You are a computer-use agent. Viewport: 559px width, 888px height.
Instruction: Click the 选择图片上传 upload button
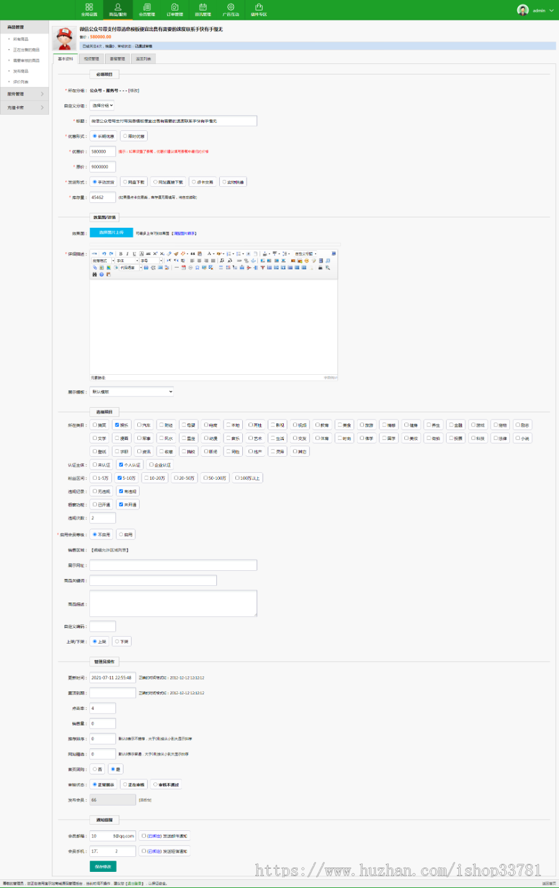click(111, 233)
